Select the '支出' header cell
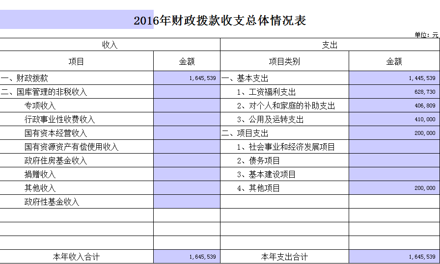 click(x=330, y=45)
